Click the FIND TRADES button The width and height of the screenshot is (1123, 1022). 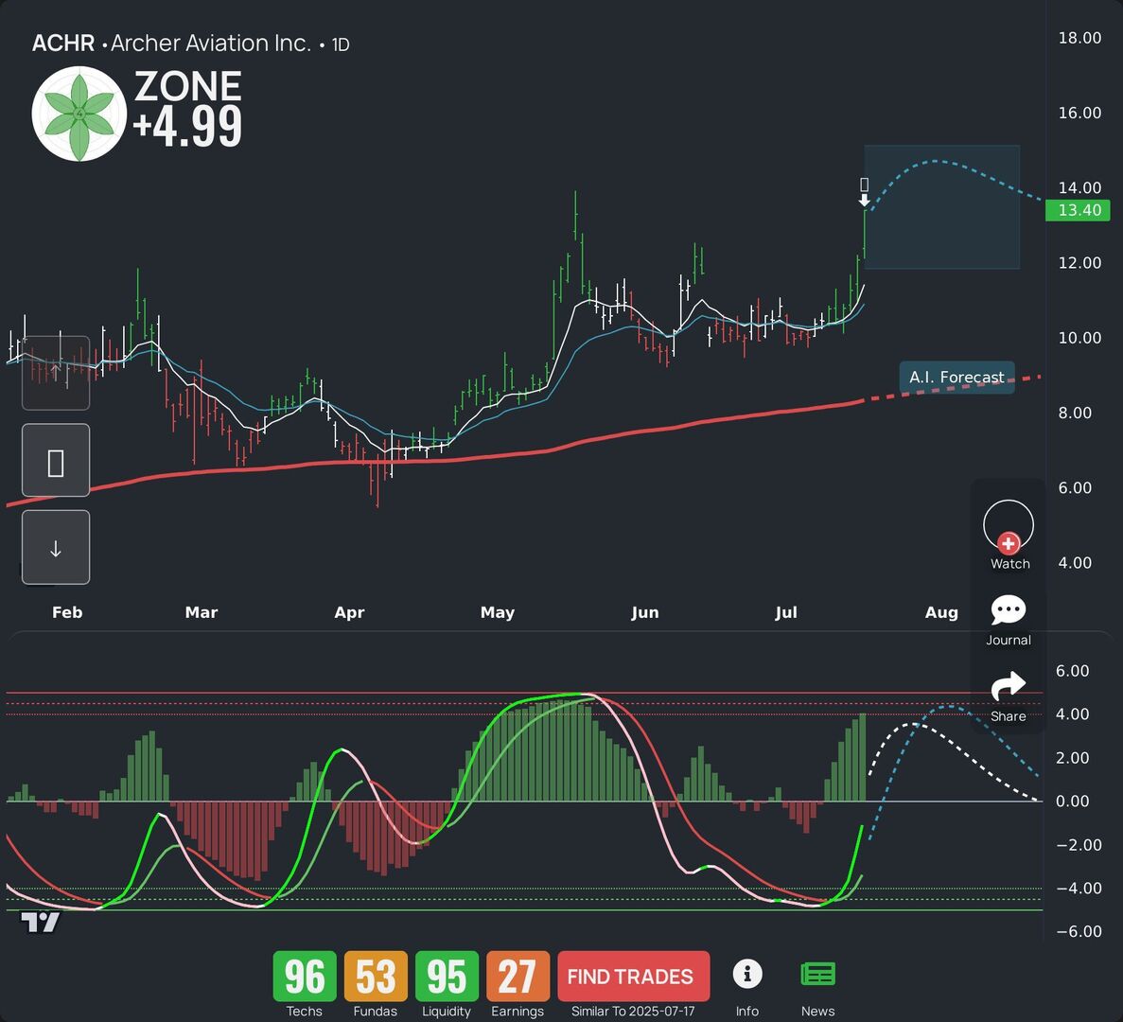(633, 977)
